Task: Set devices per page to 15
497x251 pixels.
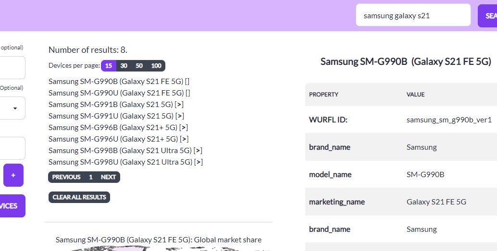Action: [x=109, y=66]
